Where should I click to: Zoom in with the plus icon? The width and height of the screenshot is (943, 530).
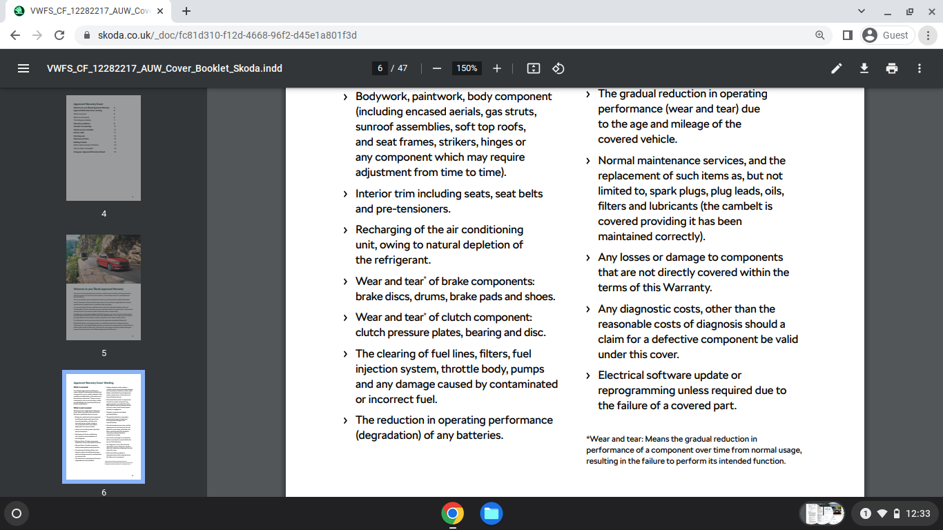pos(497,68)
